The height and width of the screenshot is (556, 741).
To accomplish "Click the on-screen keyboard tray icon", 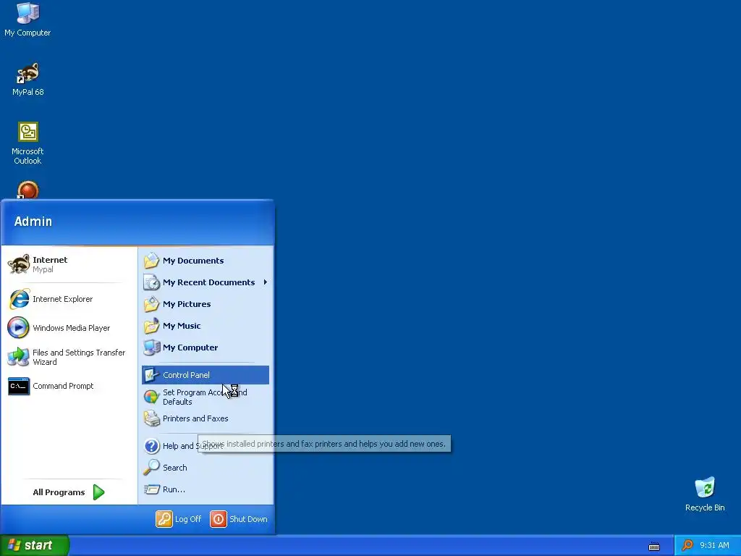I will click(654, 547).
